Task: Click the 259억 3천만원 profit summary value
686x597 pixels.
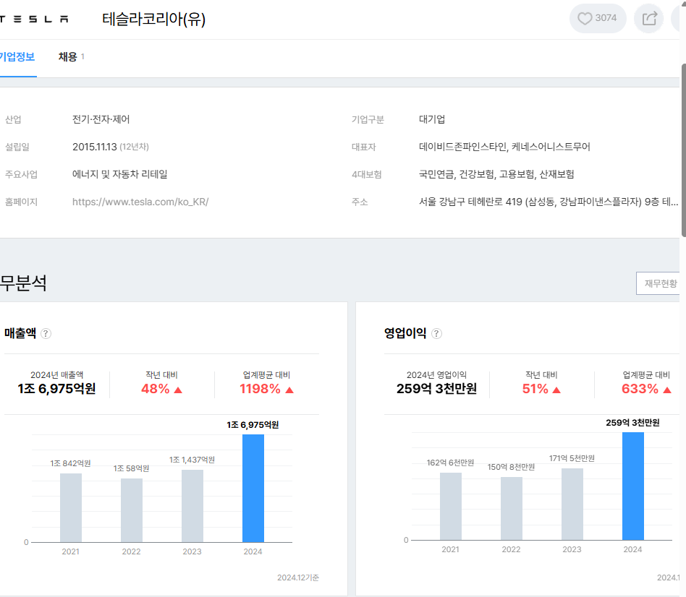Action: point(436,389)
